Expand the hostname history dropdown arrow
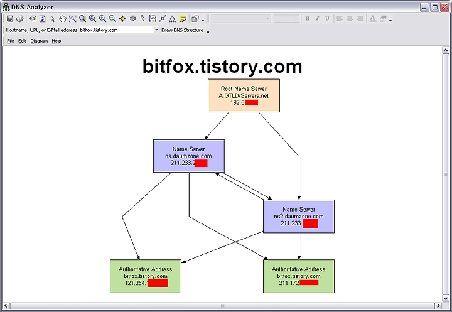452x312 pixels. [x=156, y=30]
